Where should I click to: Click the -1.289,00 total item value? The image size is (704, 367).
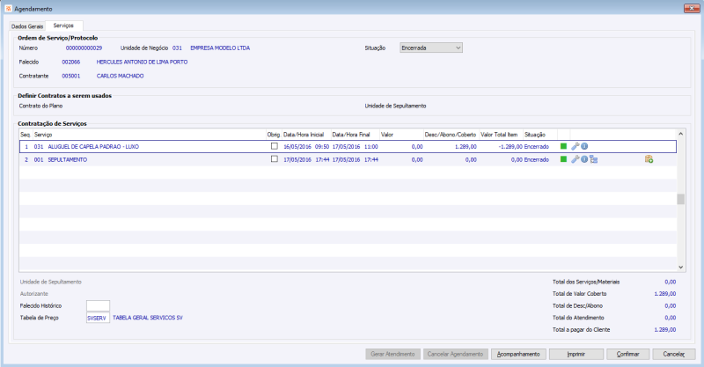click(x=510, y=146)
